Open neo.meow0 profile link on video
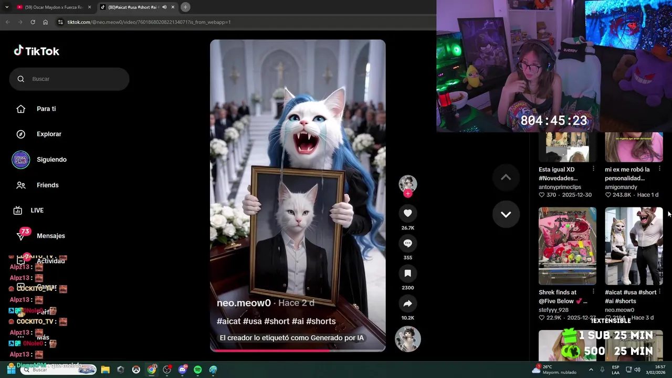Image resolution: width=672 pixels, height=378 pixels. click(244, 303)
